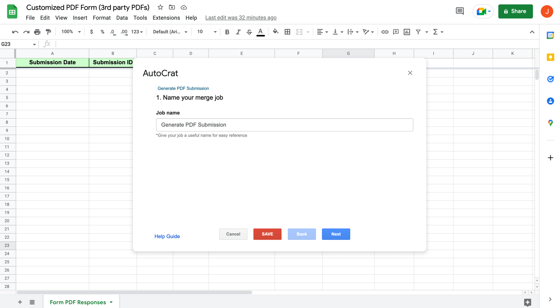This screenshot has height=308, width=560.
Task: Close the AutoCrat dialog
Action: click(410, 73)
